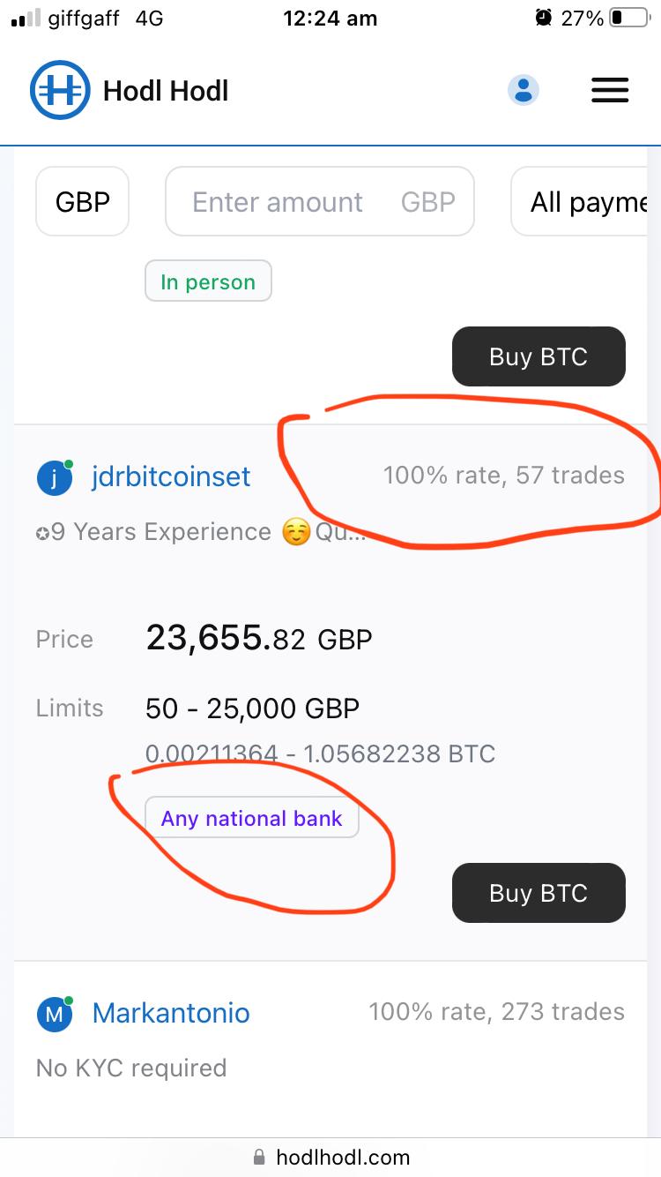Tap the padlock icon beside hodlhodl.com
Image resolution: width=661 pixels, height=1177 pixels.
coord(259,1157)
